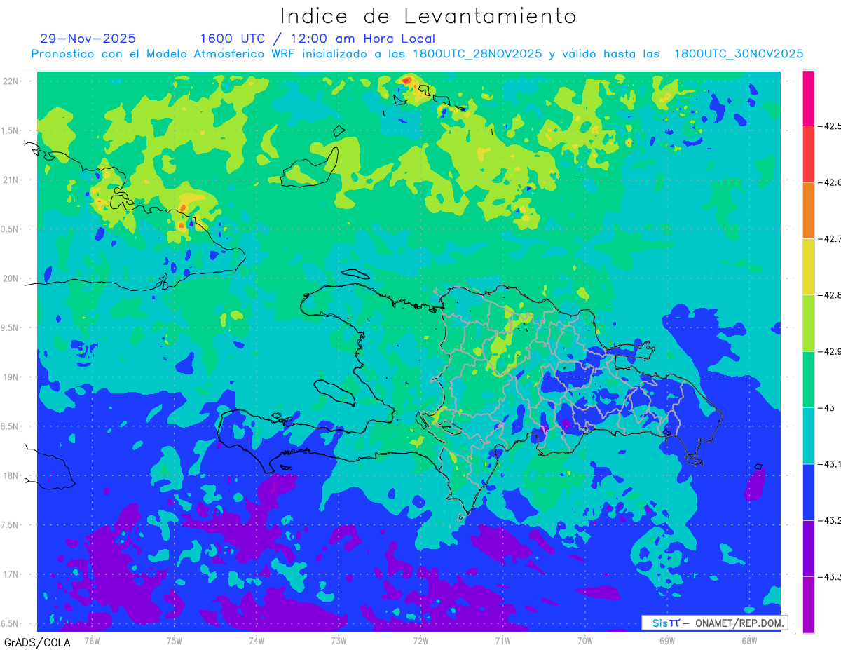This screenshot has height=650, width=841.
Task: Click the 'Indice de Levantamiento' map title
Action: [x=428, y=16]
